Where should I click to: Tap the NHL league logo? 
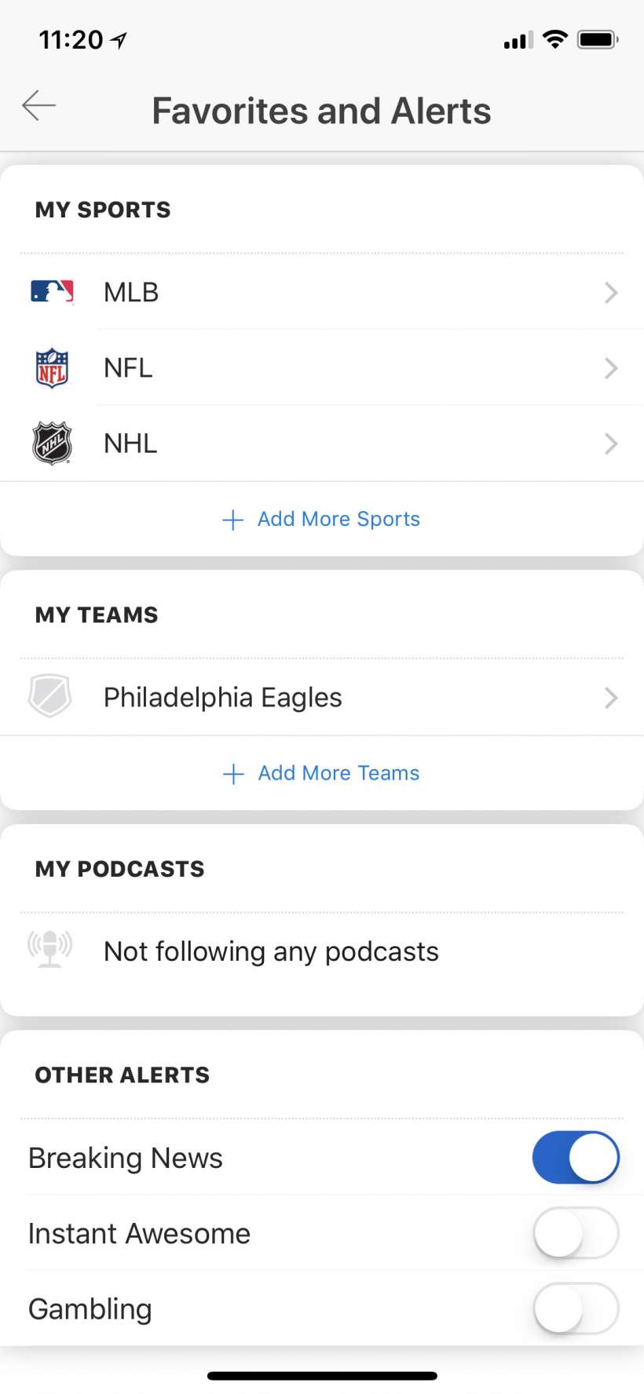pos(52,443)
